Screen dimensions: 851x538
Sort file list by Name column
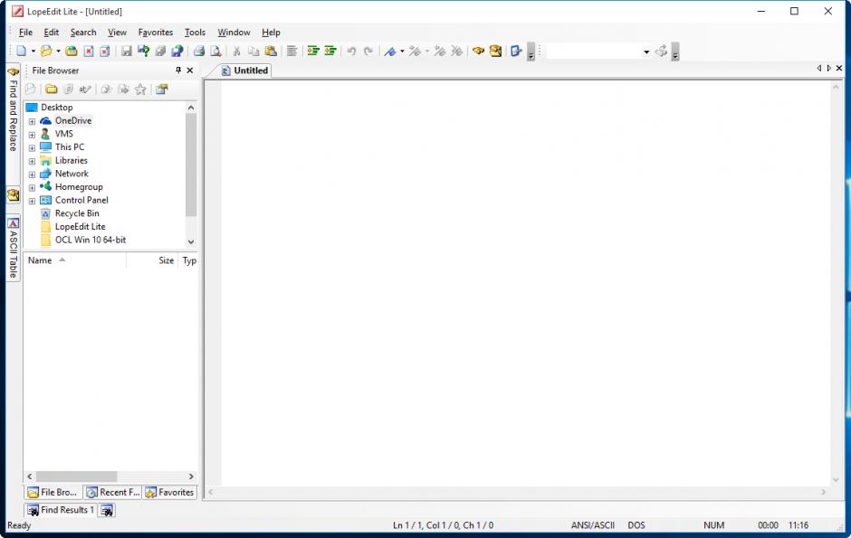(75, 260)
